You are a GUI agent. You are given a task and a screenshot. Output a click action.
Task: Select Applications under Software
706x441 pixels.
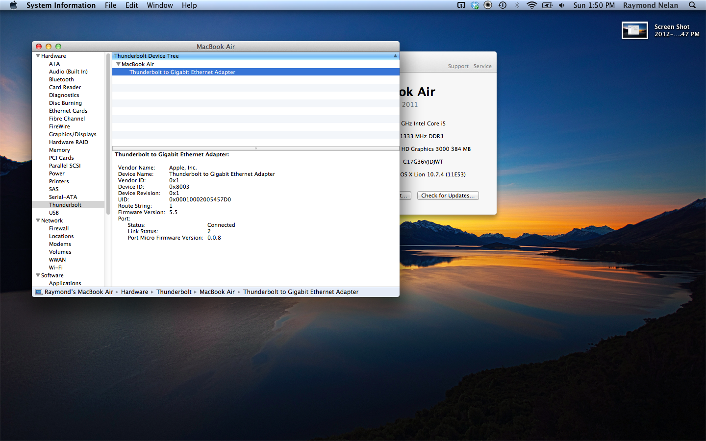(x=65, y=283)
